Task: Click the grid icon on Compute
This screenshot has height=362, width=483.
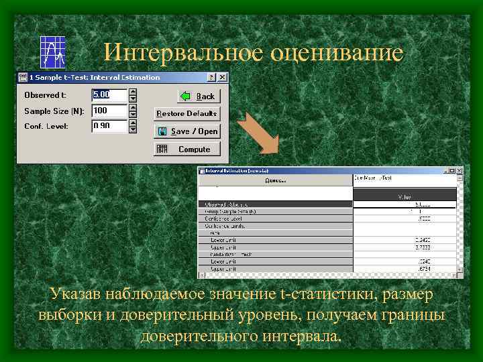Action: (162, 149)
